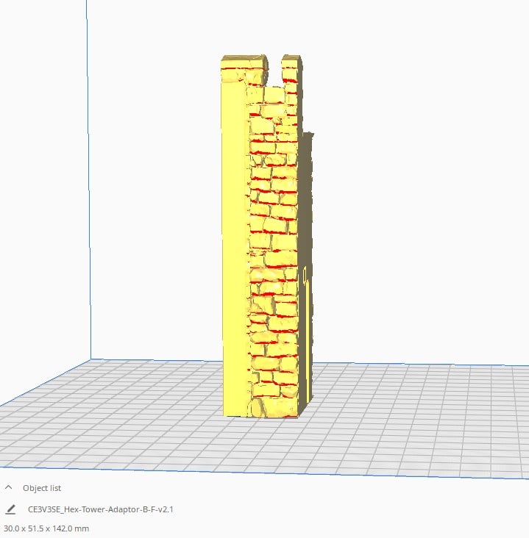Image resolution: width=529 pixels, height=538 pixels.
Task: Click the vertical blue build-volume edge line
Action: tap(88, 179)
